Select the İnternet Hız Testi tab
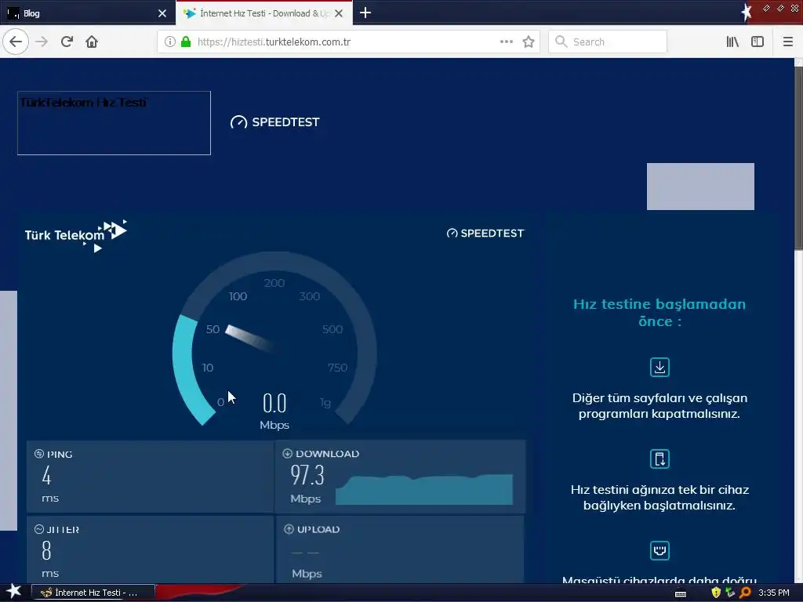 [x=263, y=13]
